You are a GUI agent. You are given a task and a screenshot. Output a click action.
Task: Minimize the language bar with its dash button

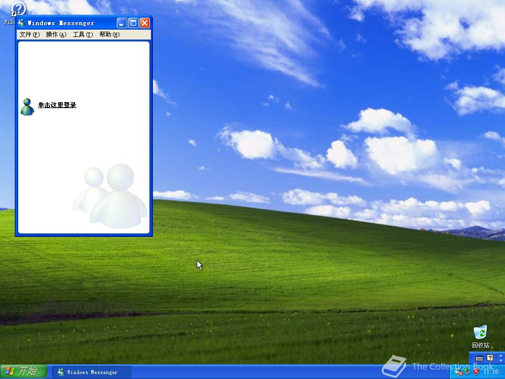click(x=501, y=356)
